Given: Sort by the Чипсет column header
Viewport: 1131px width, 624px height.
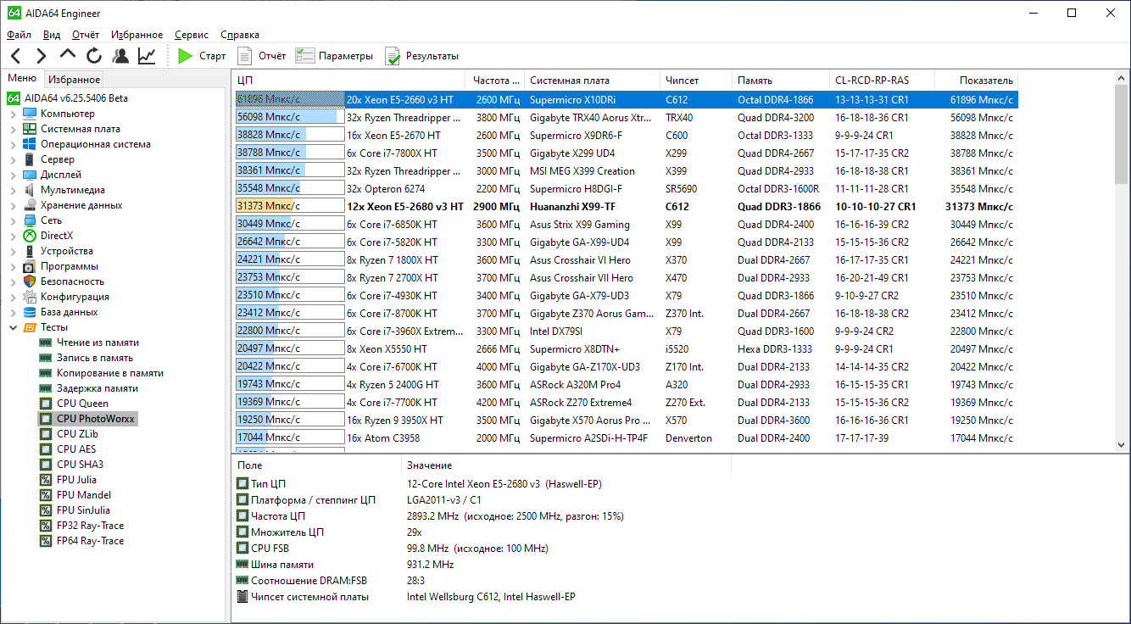Looking at the screenshot, I should [x=696, y=81].
